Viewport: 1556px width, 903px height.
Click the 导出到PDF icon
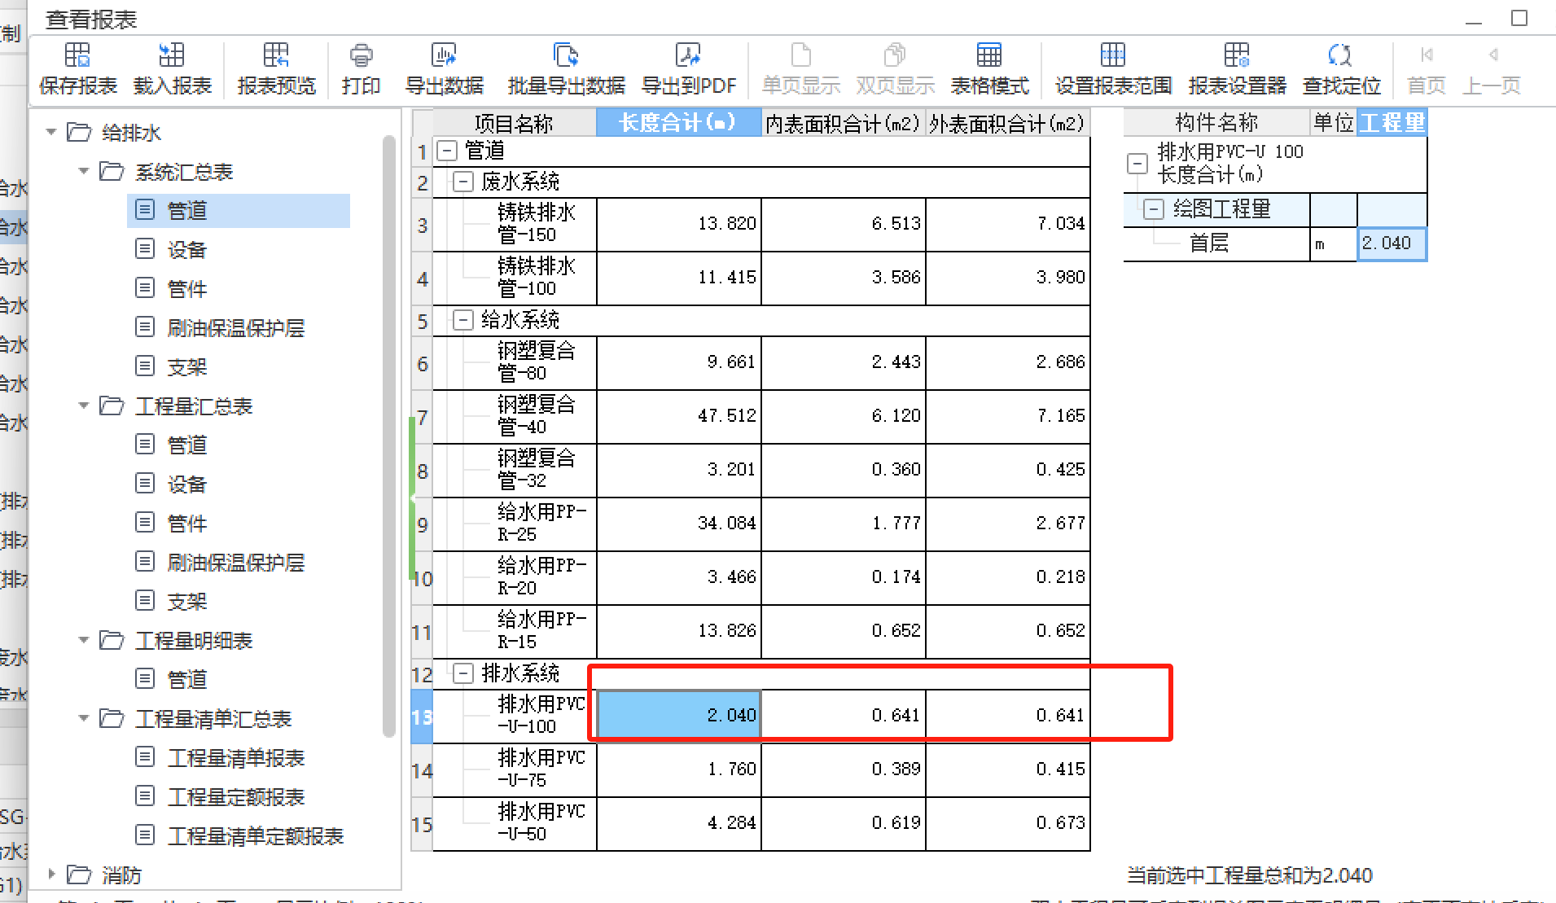click(688, 55)
